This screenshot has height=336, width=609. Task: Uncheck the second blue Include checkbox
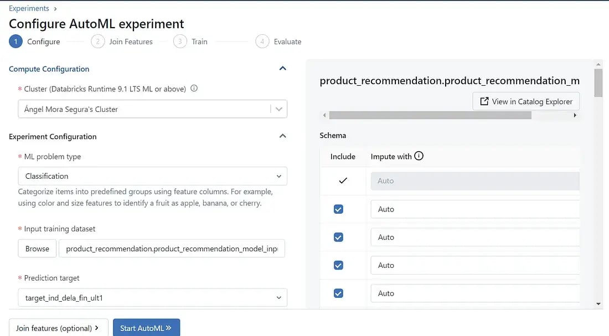click(338, 237)
